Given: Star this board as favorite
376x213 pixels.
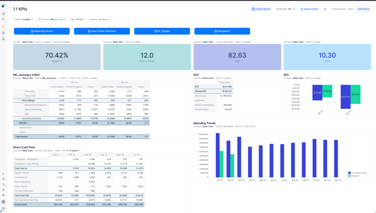Looking at the screenshot, I should point(325,9).
